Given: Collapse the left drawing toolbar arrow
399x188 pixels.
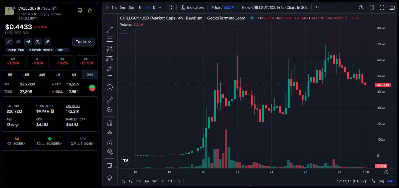Looking at the screenshot, I should point(116,168).
